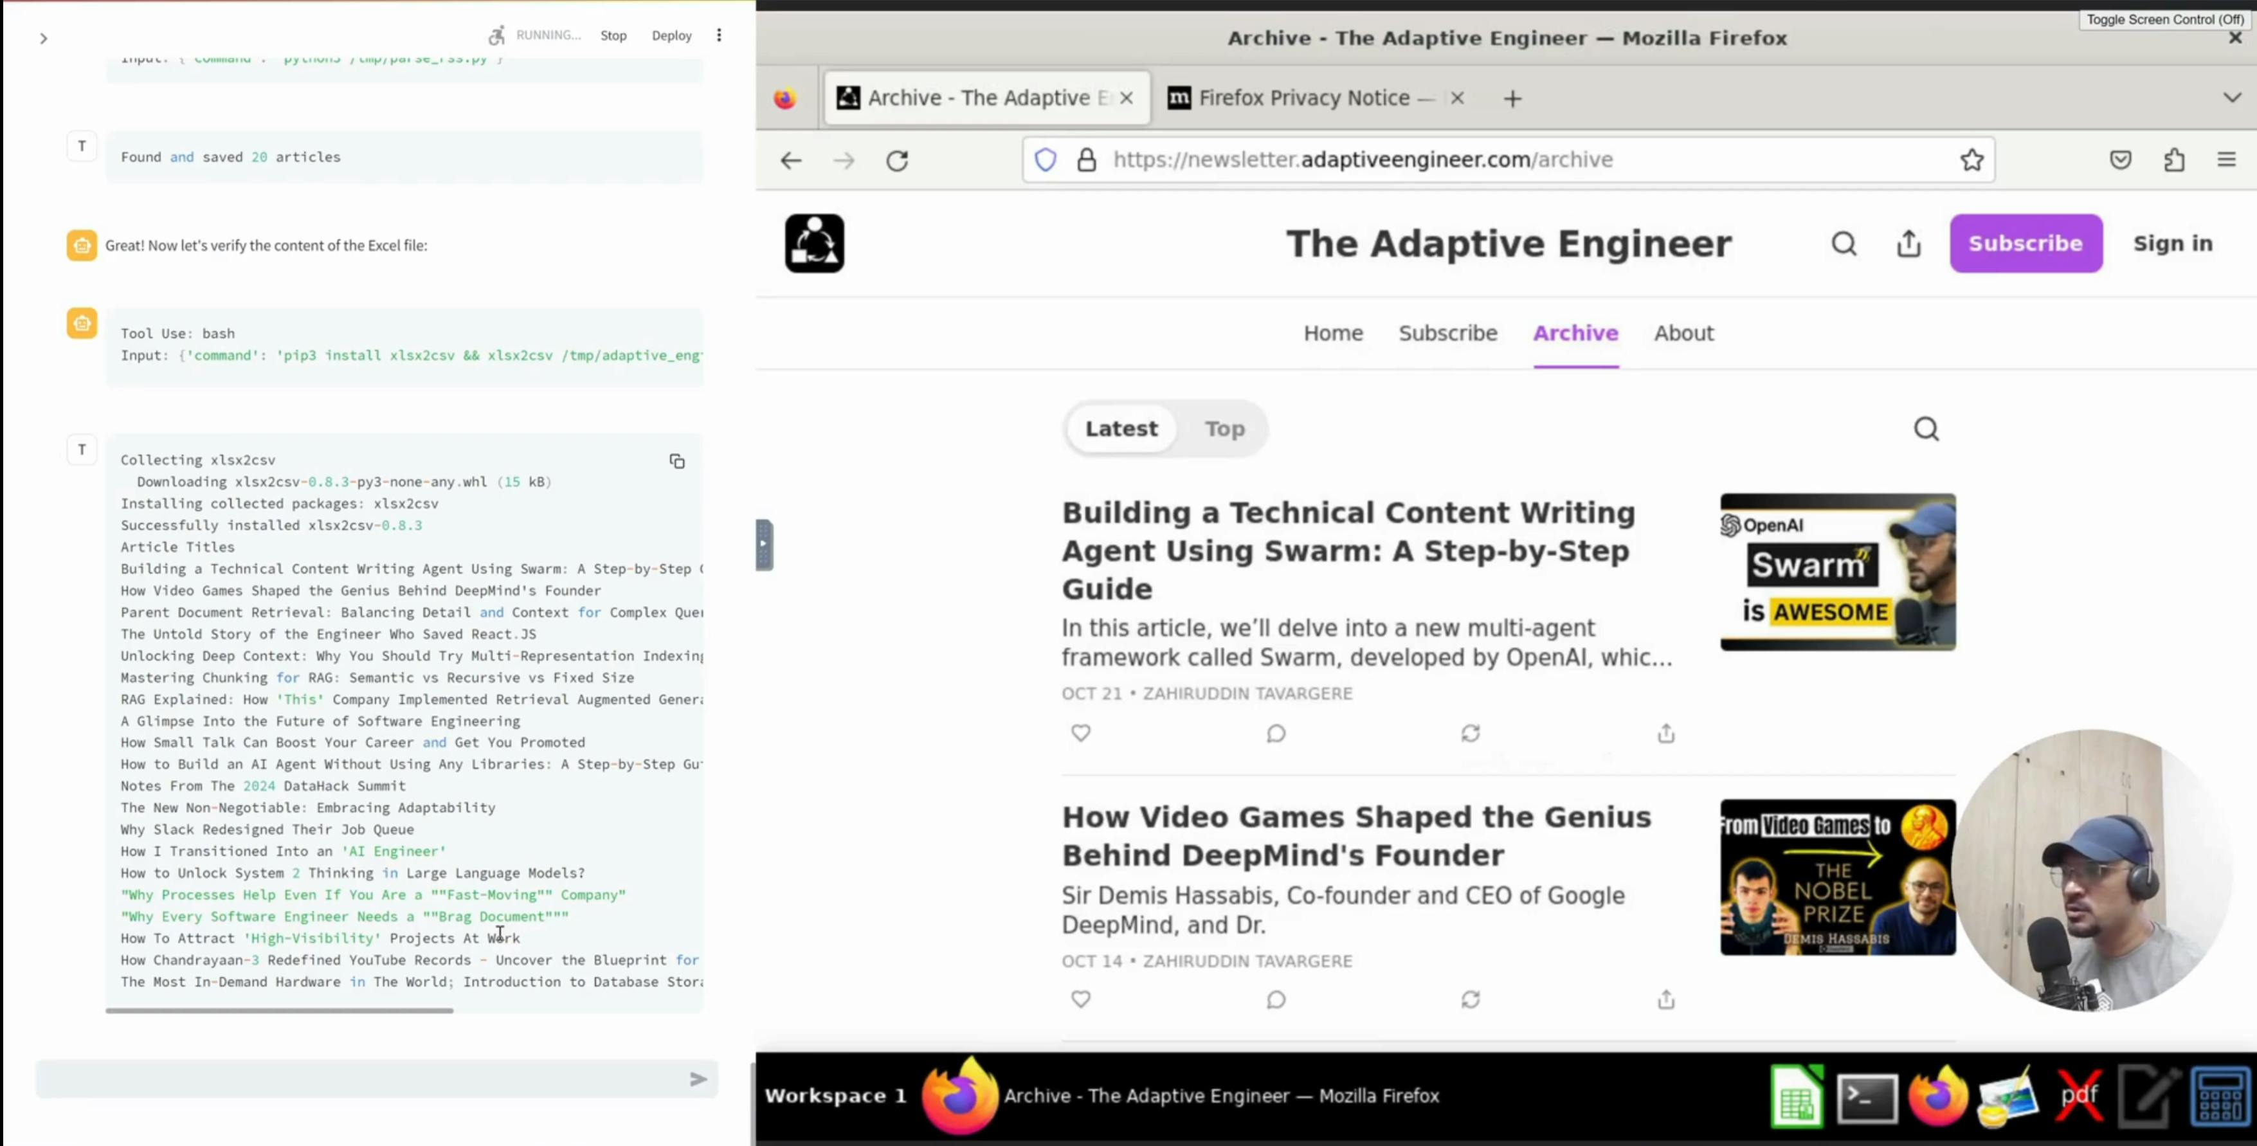2257x1146 pixels.
Task: Bookmark this page with star icon
Action: (x=1971, y=159)
